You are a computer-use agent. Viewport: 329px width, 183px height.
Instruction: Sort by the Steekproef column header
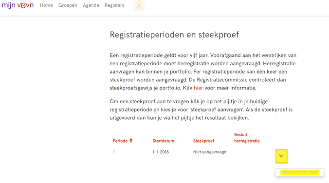click(203, 141)
